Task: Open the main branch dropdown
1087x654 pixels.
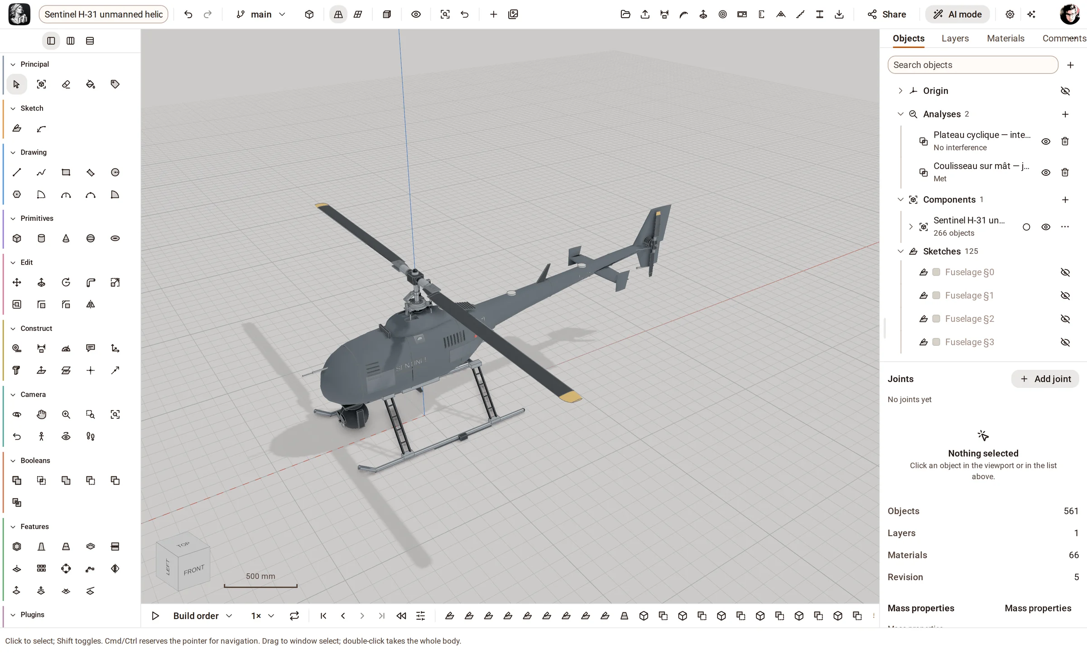Action: (261, 15)
